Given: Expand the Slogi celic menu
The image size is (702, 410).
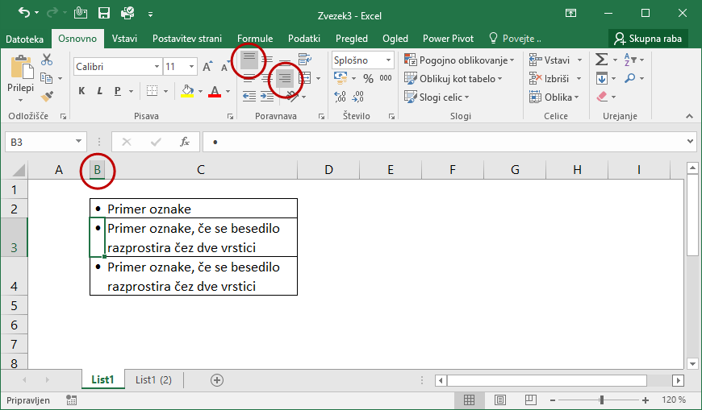Looking at the screenshot, I should 437,97.
